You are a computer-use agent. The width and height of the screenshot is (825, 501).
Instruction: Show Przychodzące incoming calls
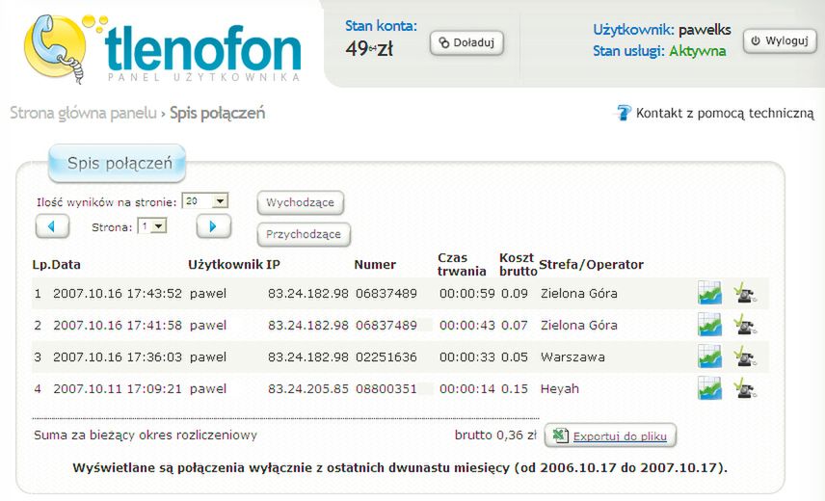(304, 234)
